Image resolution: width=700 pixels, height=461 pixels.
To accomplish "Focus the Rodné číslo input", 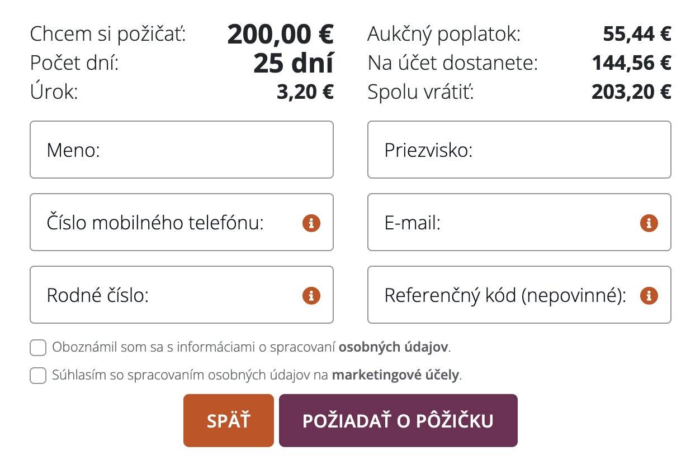I will pyautogui.click(x=168, y=295).
